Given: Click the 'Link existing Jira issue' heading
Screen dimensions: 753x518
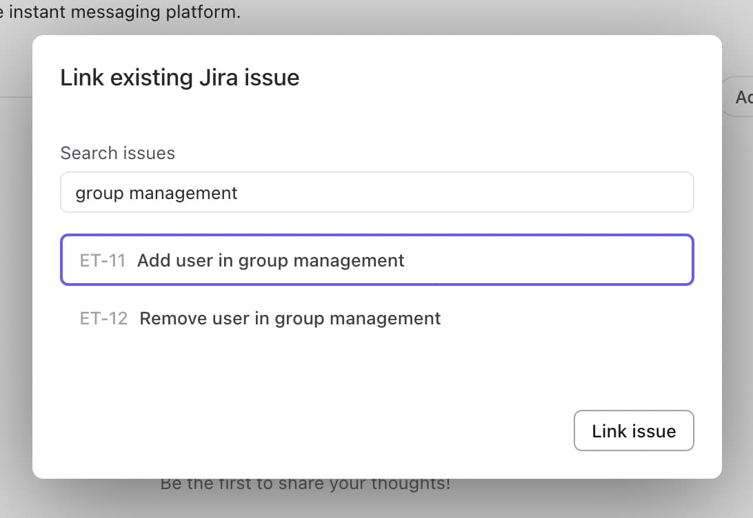Looking at the screenshot, I should 179,77.
